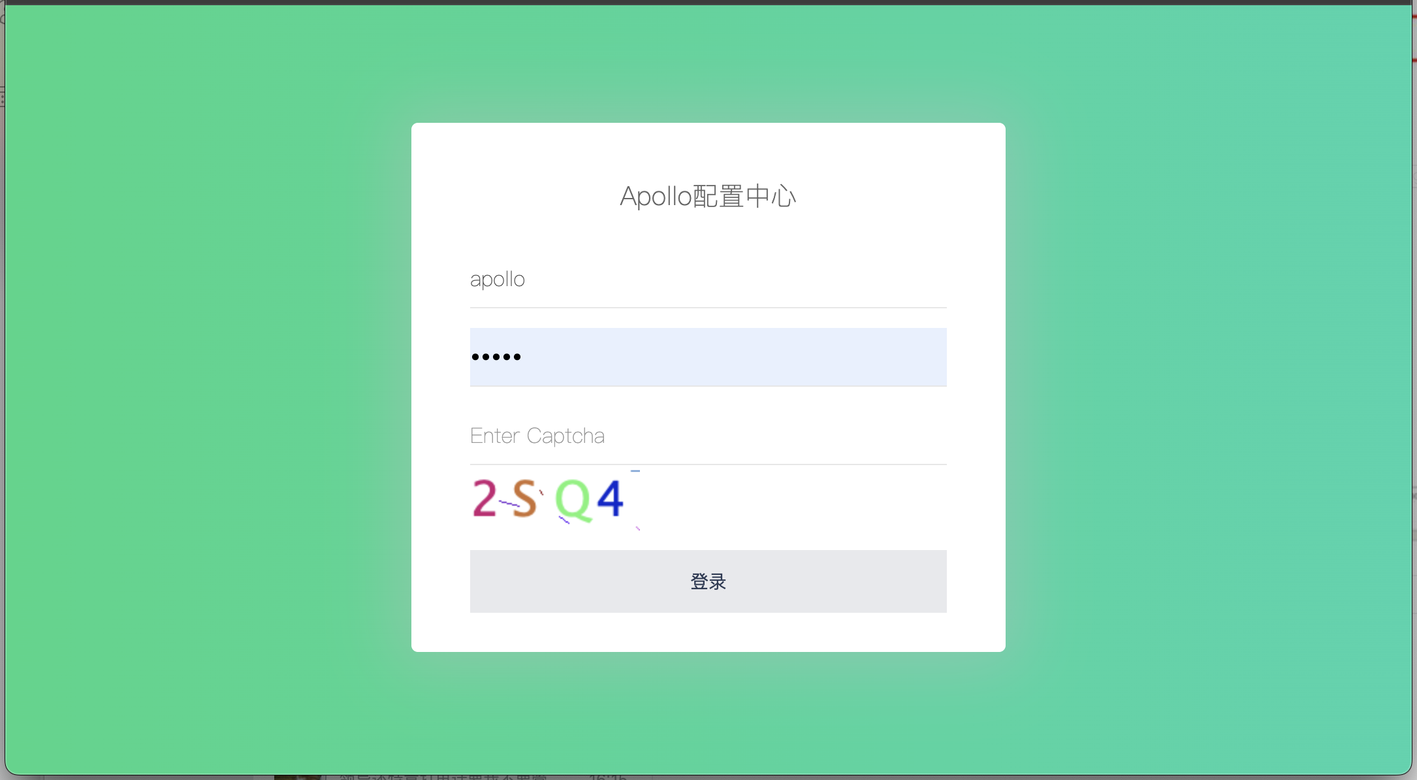This screenshot has width=1417, height=780.
Task: Click the Enter Captcha input field
Action: pos(708,436)
